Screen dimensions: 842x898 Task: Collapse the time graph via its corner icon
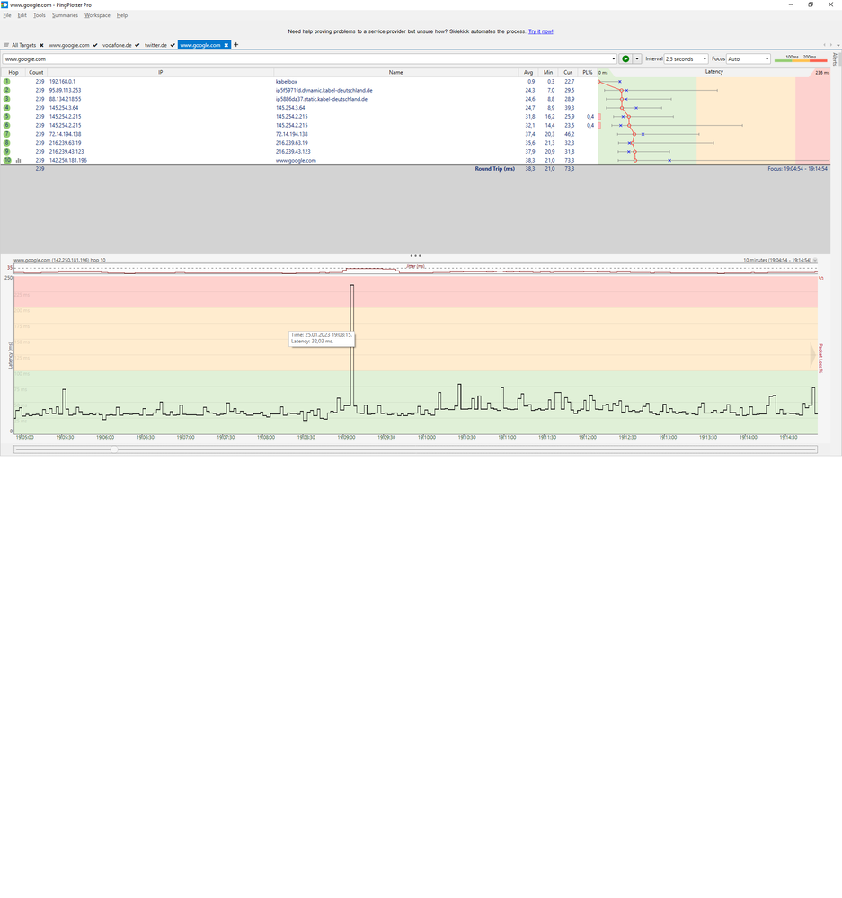(815, 260)
